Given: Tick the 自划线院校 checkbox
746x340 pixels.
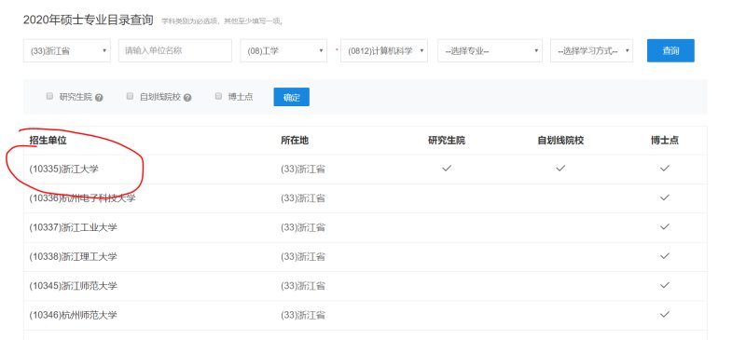Looking at the screenshot, I should [130, 96].
